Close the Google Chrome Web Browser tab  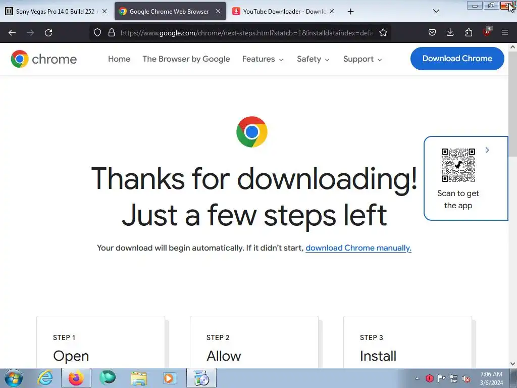coord(218,11)
